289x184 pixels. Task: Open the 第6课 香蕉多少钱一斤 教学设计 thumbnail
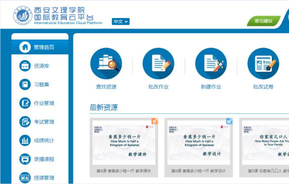[199, 142]
